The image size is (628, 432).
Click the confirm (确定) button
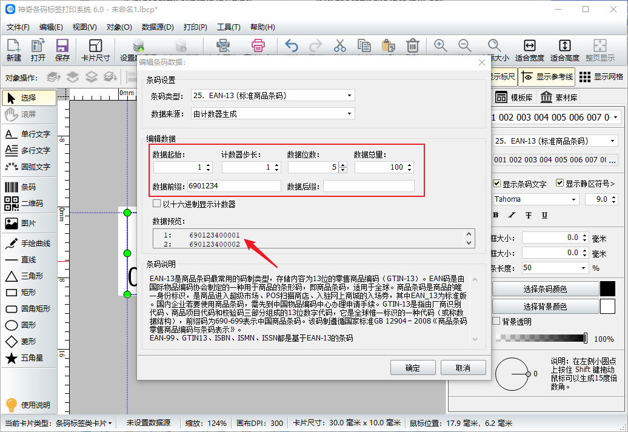pos(412,368)
